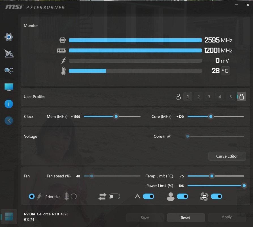The image size is (253, 227).
Task: Click the K icon in sidebar
Action: 9,121
